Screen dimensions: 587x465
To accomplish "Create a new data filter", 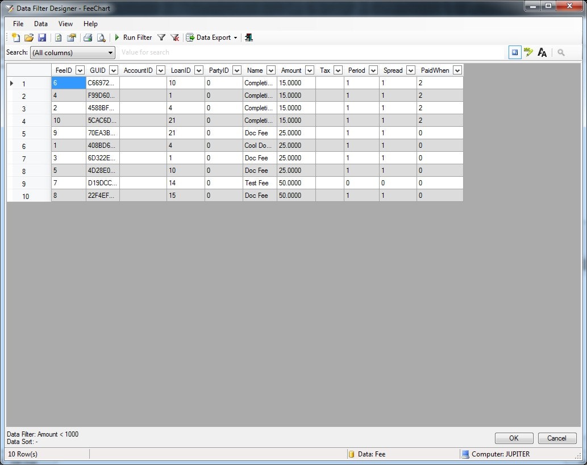I will coord(15,38).
